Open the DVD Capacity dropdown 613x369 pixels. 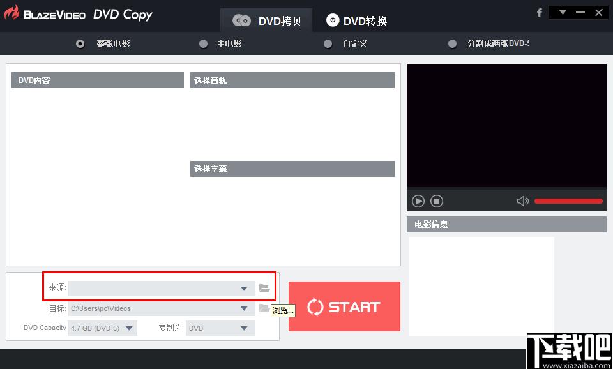click(130, 328)
